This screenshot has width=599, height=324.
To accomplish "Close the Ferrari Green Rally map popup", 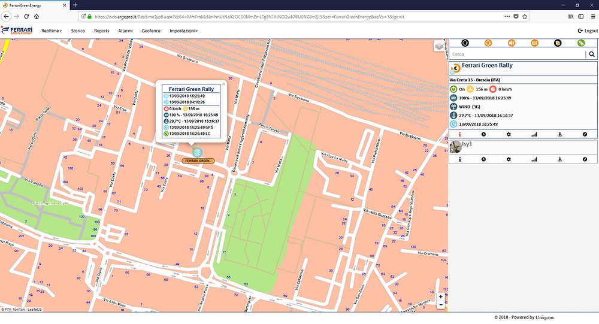I will pos(224,84).
